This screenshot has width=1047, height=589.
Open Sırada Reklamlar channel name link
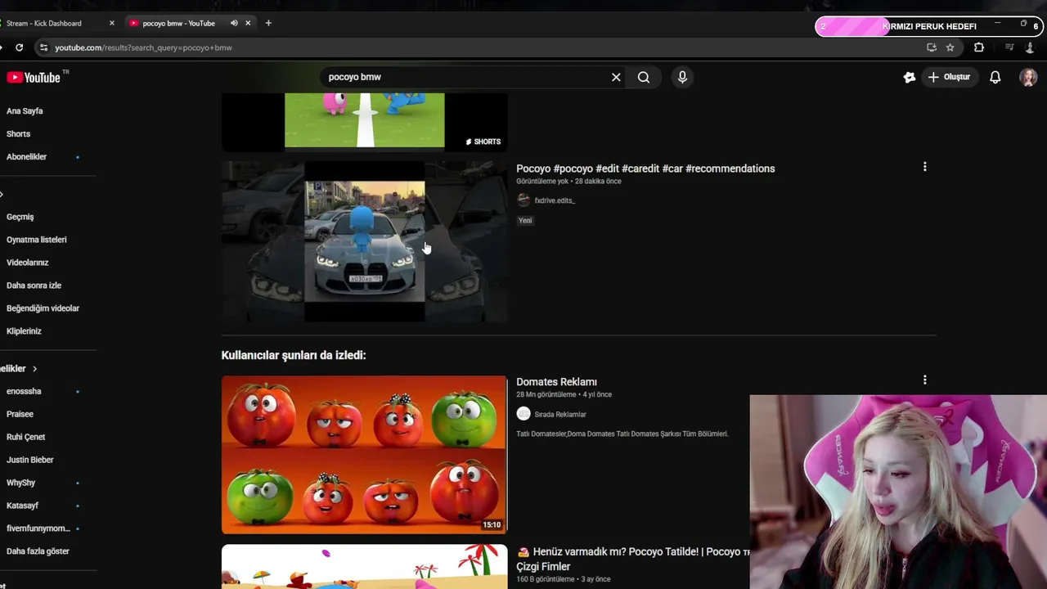pyautogui.click(x=560, y=414)
